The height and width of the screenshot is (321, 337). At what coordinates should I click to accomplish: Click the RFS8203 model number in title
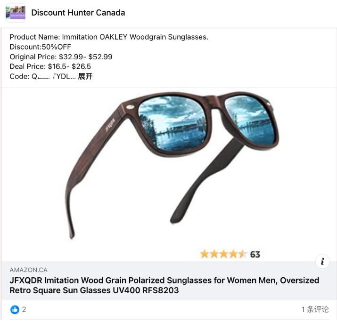click(x=161, y=290)
